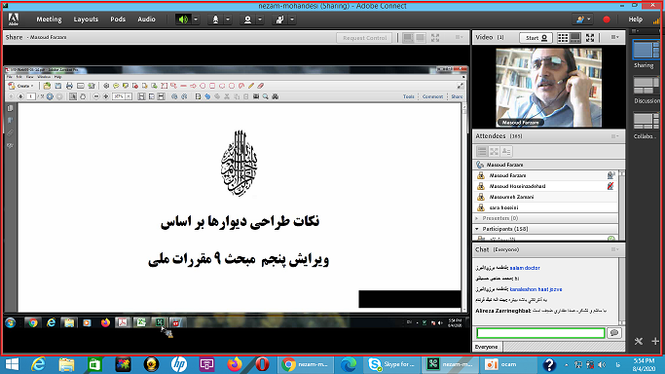Image resolution: width=665 pixels, height=374 pixels.
Task: Click muted microphone icon for Masoud Hoseinzadehad
Action: pyautogui.click(x=610, y=186)
